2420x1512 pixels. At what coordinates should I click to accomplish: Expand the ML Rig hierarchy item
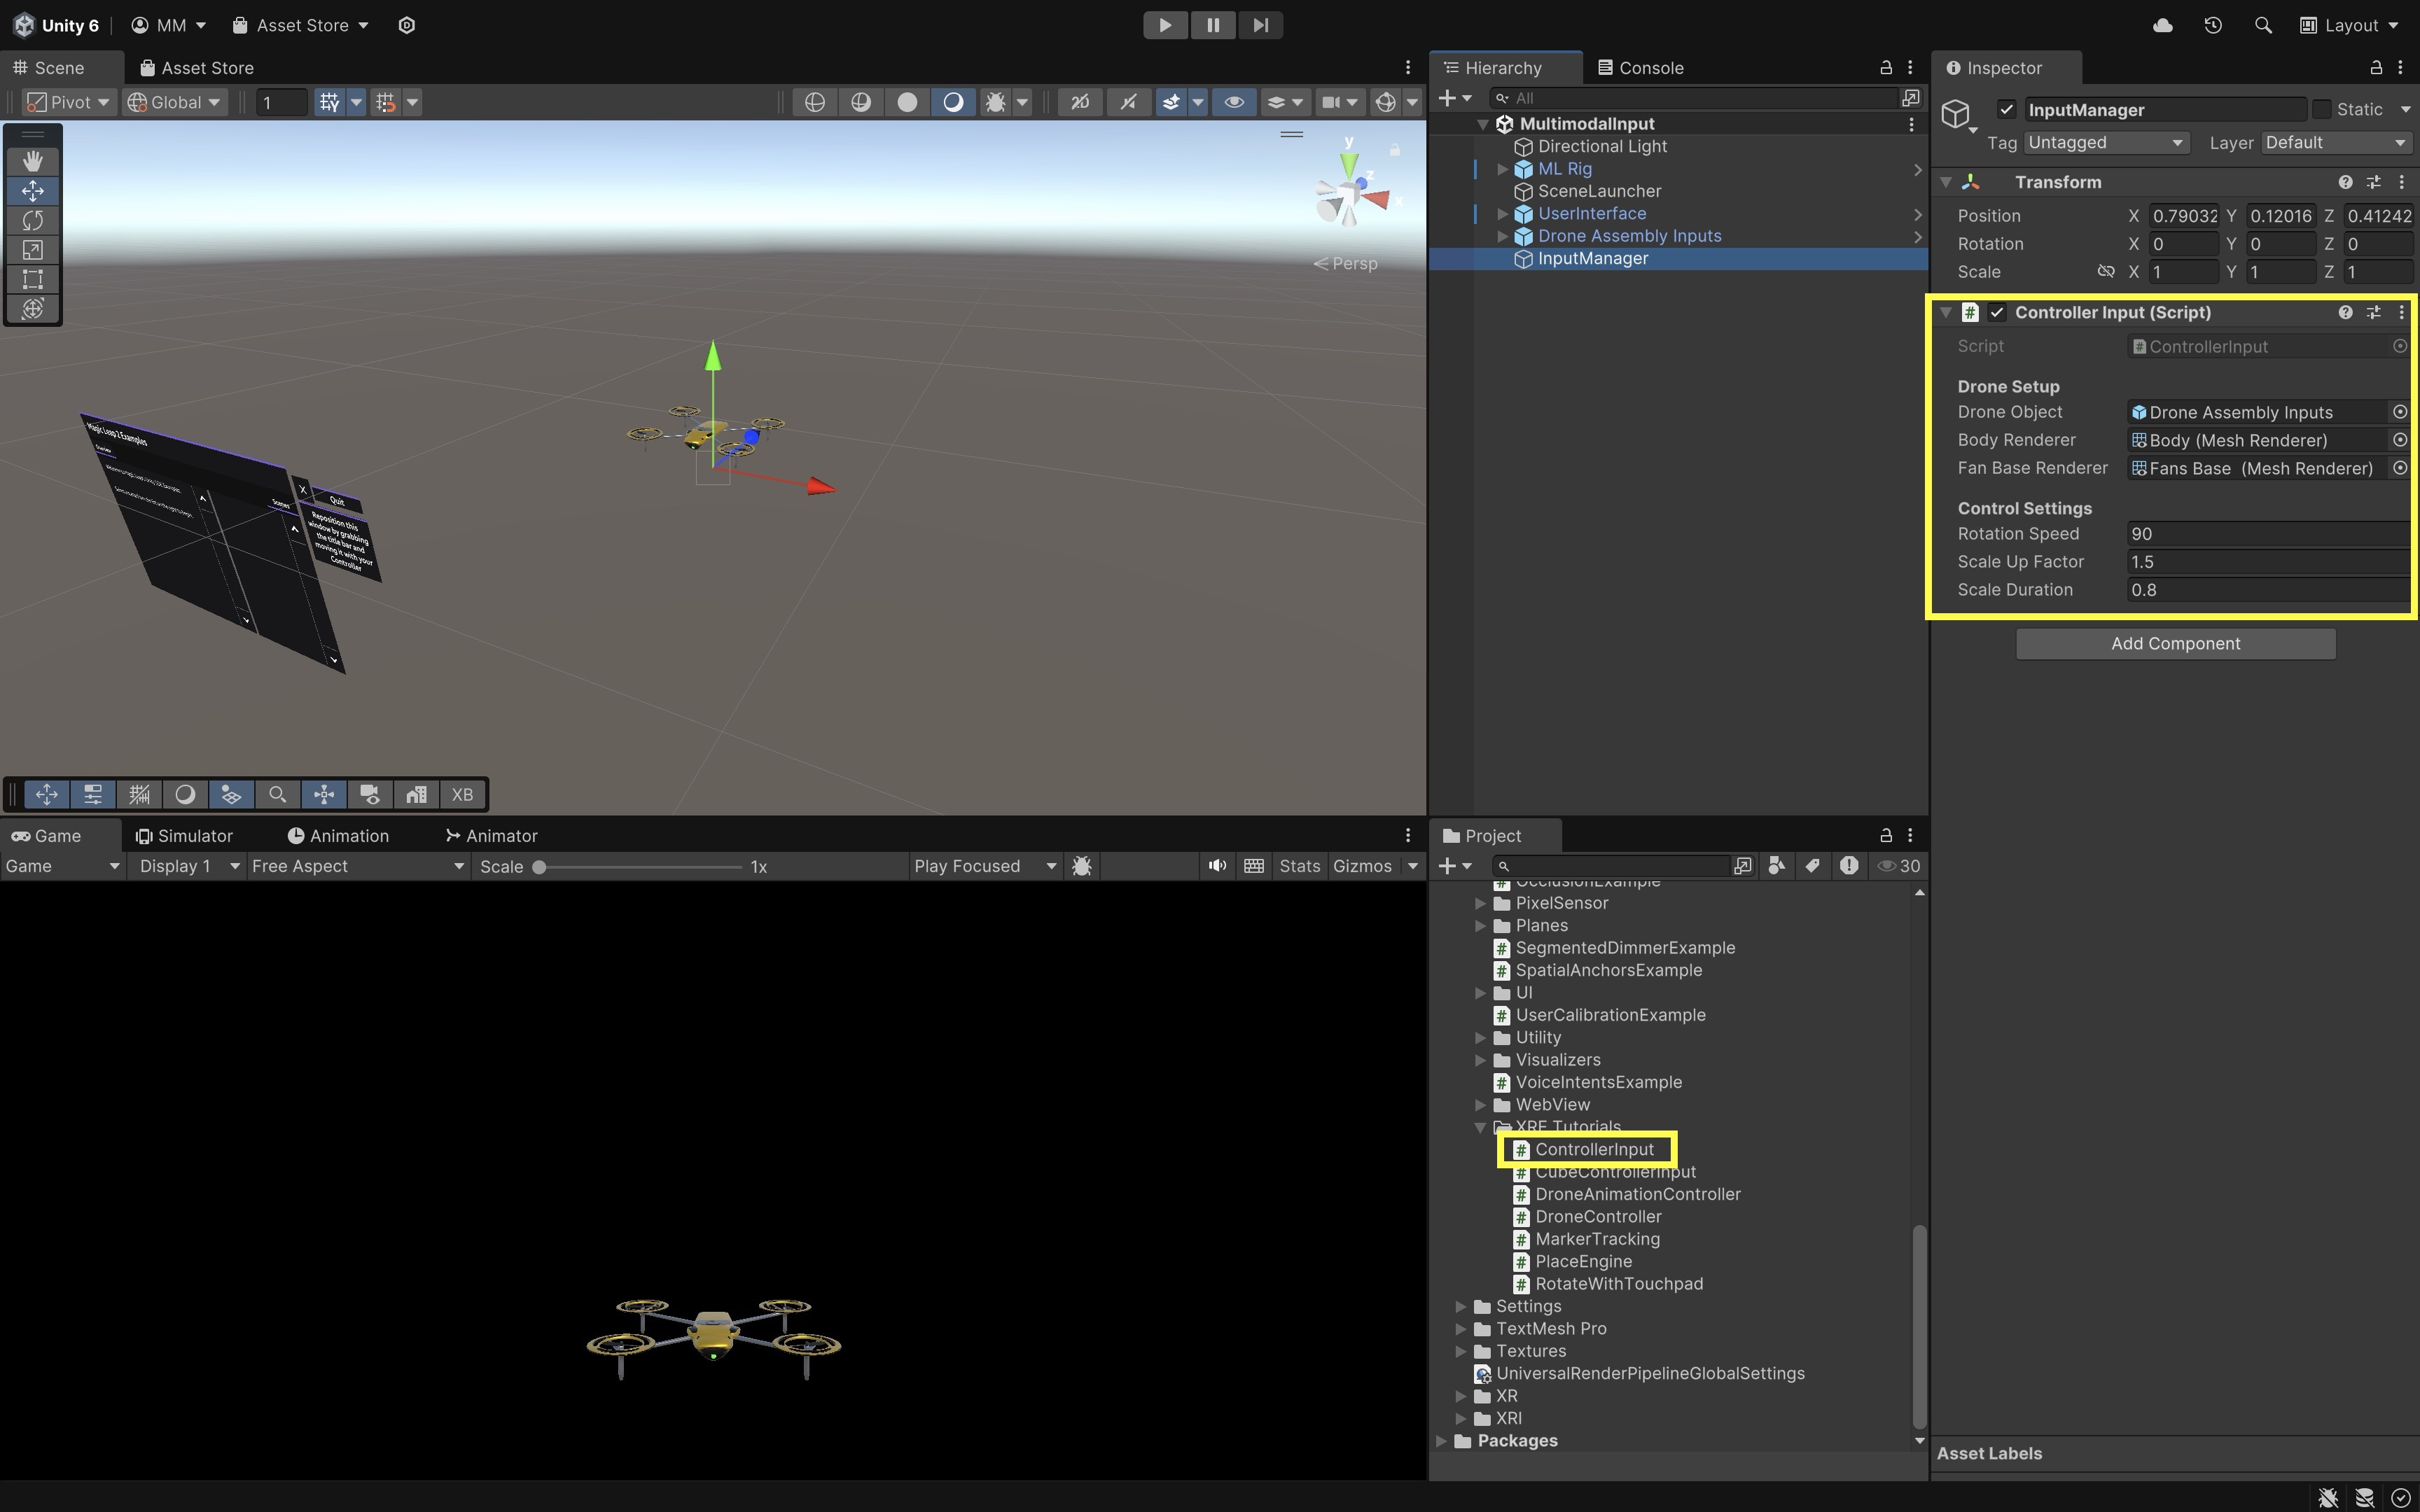pos(1502,169)
